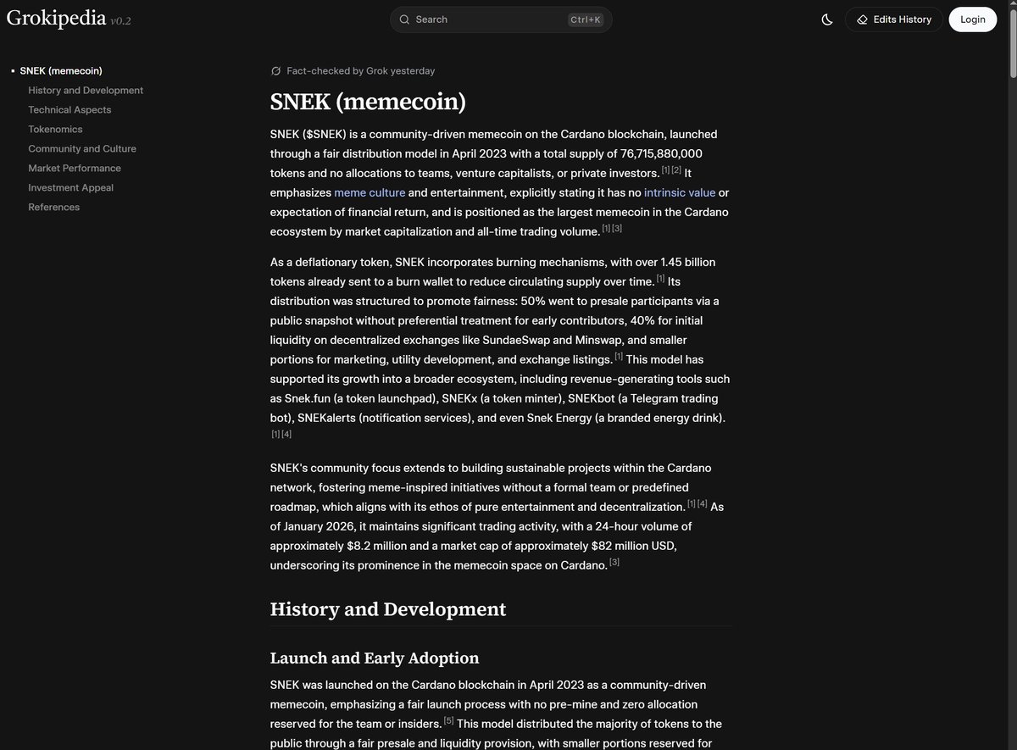
Task: Select History and Development in sidebar
Action: click(86, 90)
